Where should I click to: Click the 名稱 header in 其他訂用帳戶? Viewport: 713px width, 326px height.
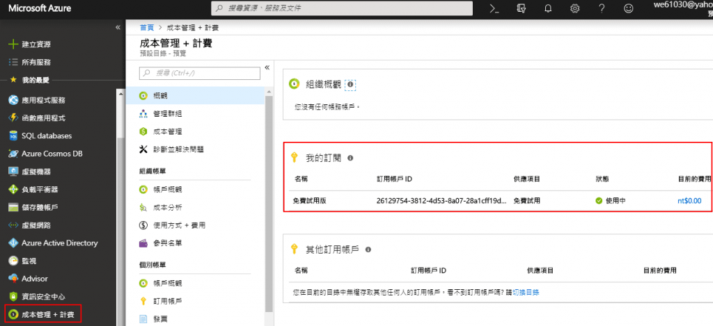coord(301,270)
